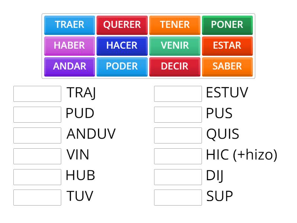Click the answer box next to HIC (+hizo)
Viewport: 297px width, 223px height.
point(178,155)
